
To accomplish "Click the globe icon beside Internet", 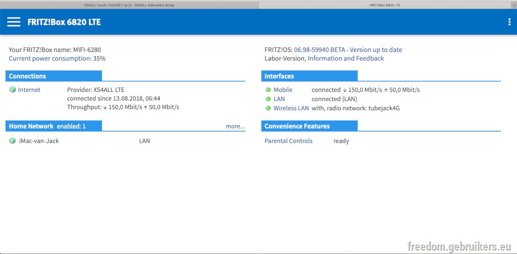I will [x=13, y=90].
